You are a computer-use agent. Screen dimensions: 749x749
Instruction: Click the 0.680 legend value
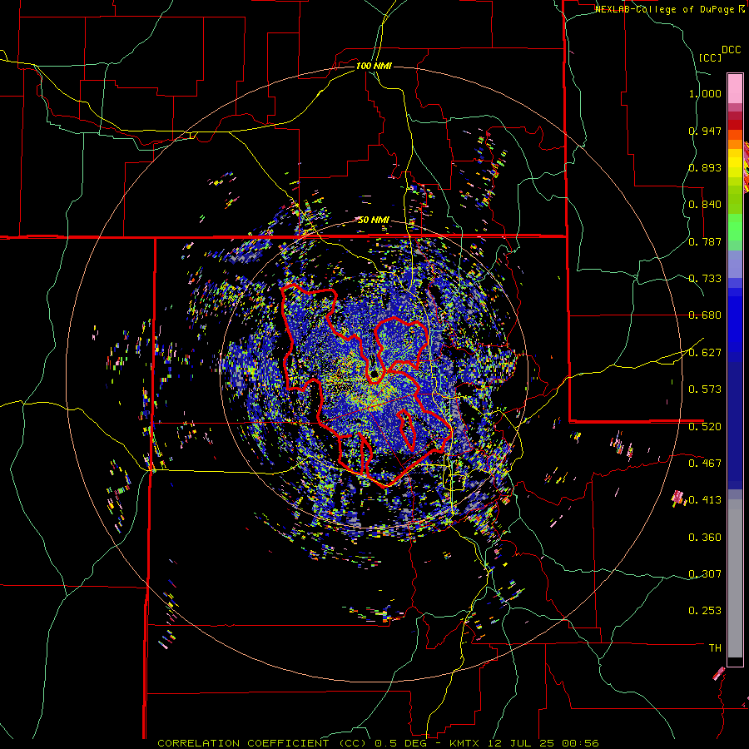(x=705, y=315)
